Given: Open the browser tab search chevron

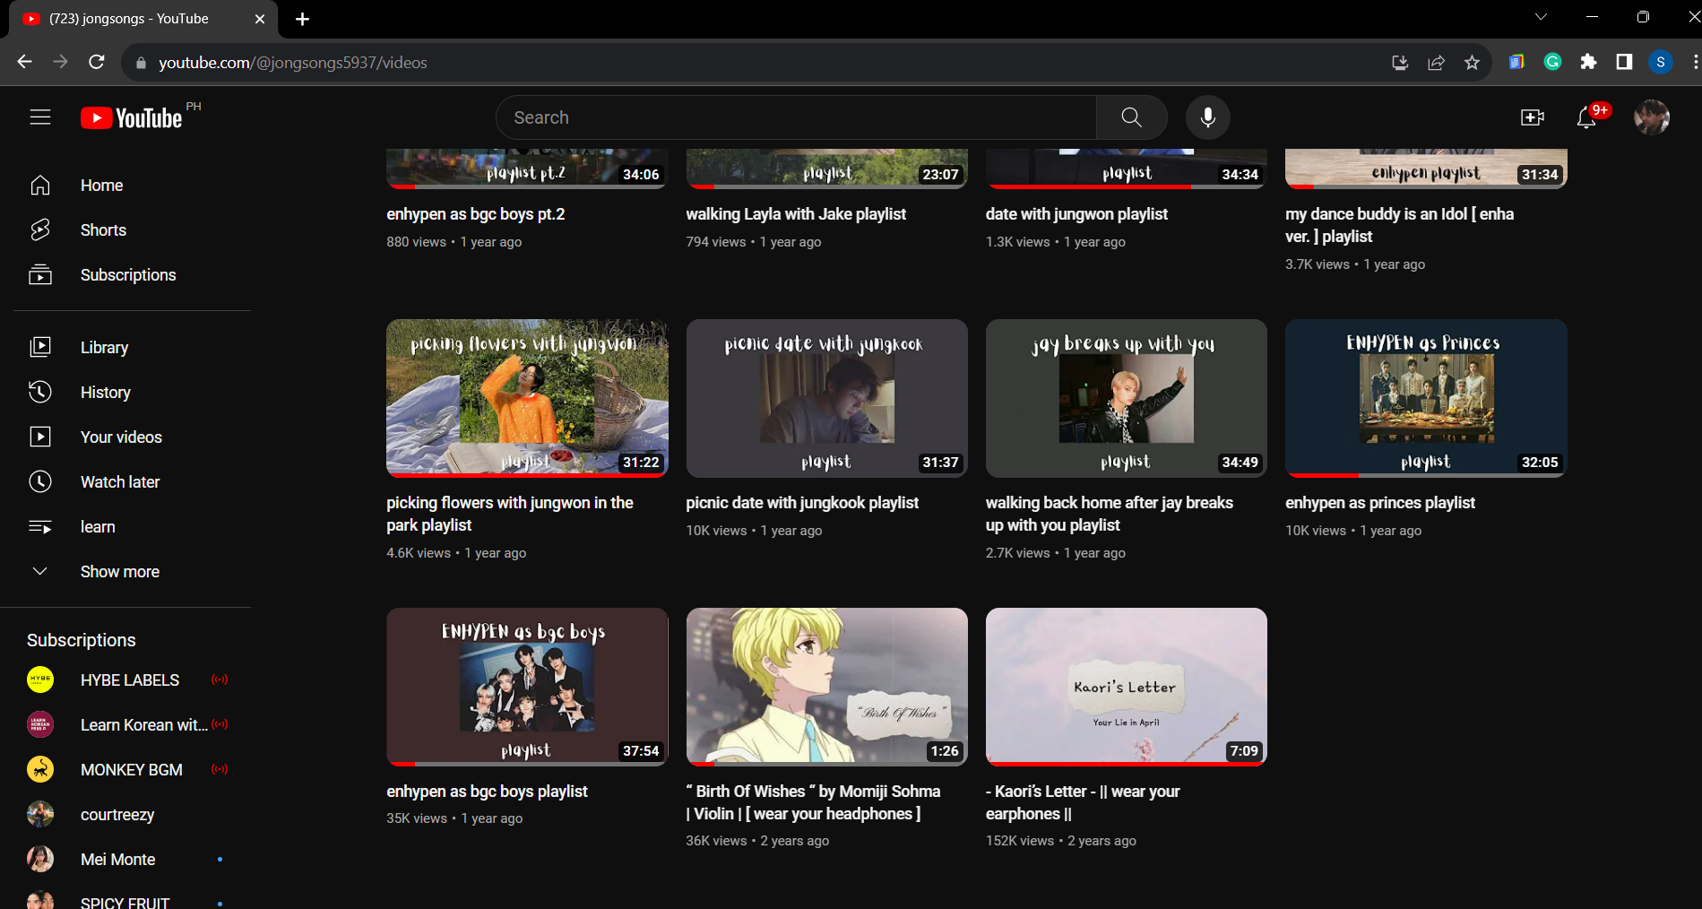Looking at the screenshot, I should tap(1540, 16).
